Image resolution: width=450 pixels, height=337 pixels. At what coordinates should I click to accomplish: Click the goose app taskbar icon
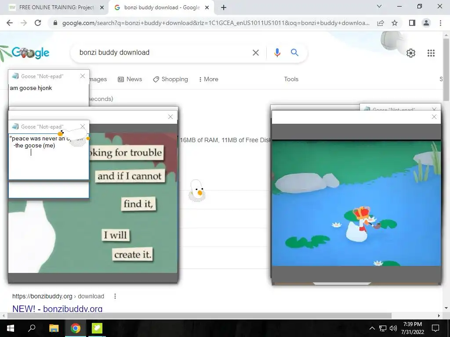click(97, 328)
